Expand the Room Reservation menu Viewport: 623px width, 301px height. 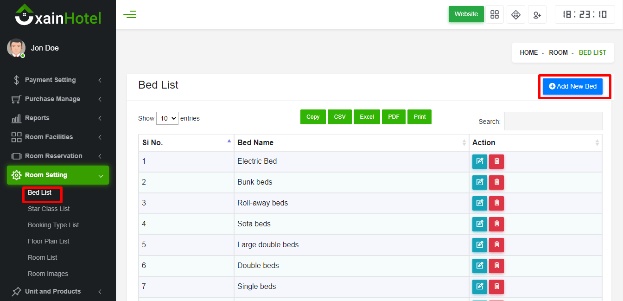click(57, 156)
